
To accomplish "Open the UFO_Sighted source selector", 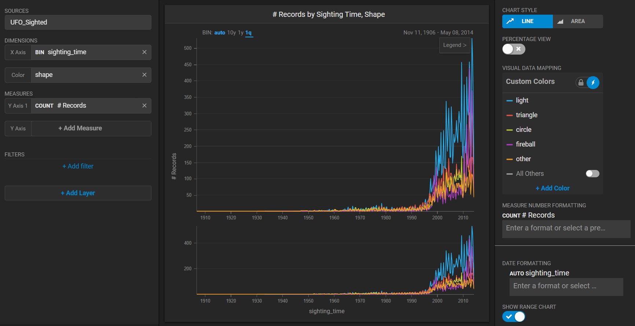I will pos(78,22).
